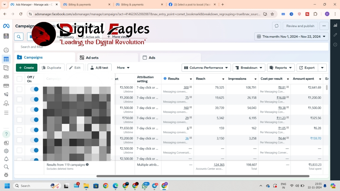
Task: Toggle off campaign with ₹1,500.00 budget
Action: tap(34, 110)
